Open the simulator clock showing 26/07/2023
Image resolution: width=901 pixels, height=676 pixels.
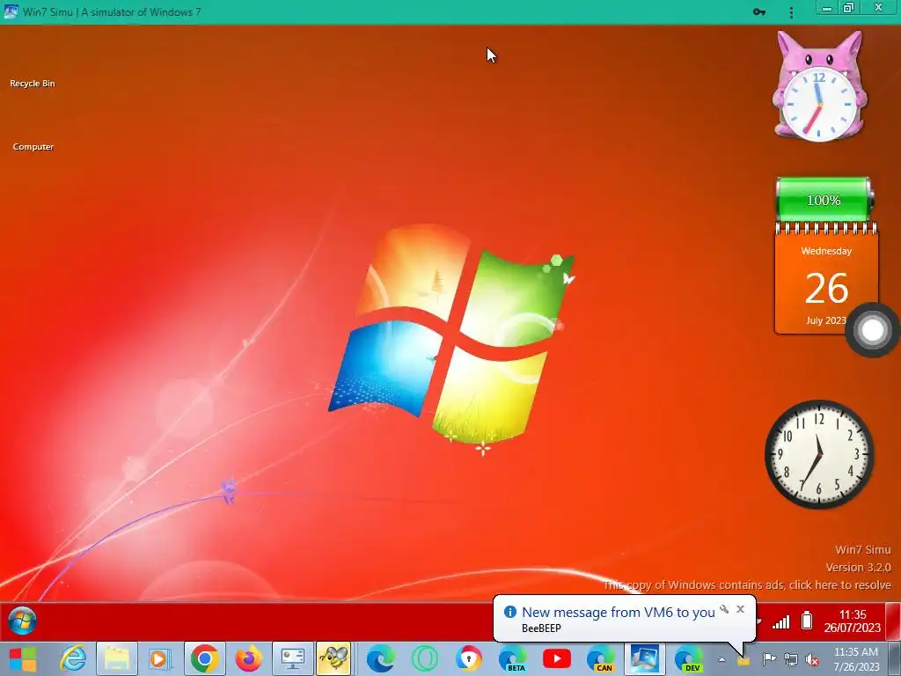tap(852, 621)
